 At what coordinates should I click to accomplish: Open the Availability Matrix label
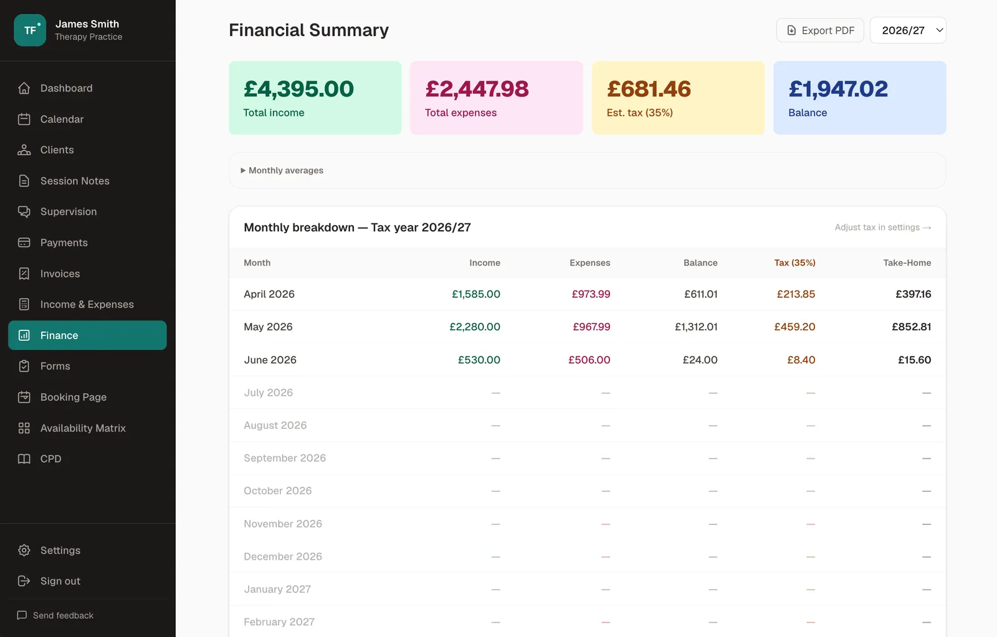[83, 428]
